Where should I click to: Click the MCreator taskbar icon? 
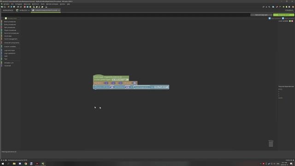click(43, 164)
